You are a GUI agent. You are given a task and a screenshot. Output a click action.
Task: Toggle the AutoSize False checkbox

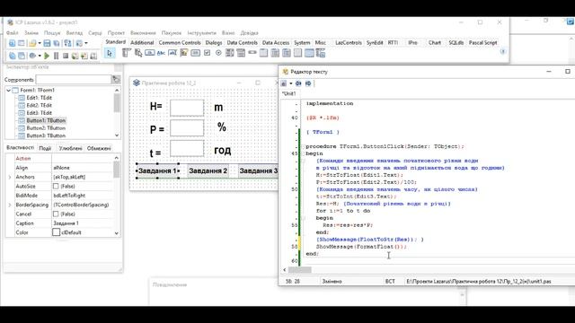56,186
